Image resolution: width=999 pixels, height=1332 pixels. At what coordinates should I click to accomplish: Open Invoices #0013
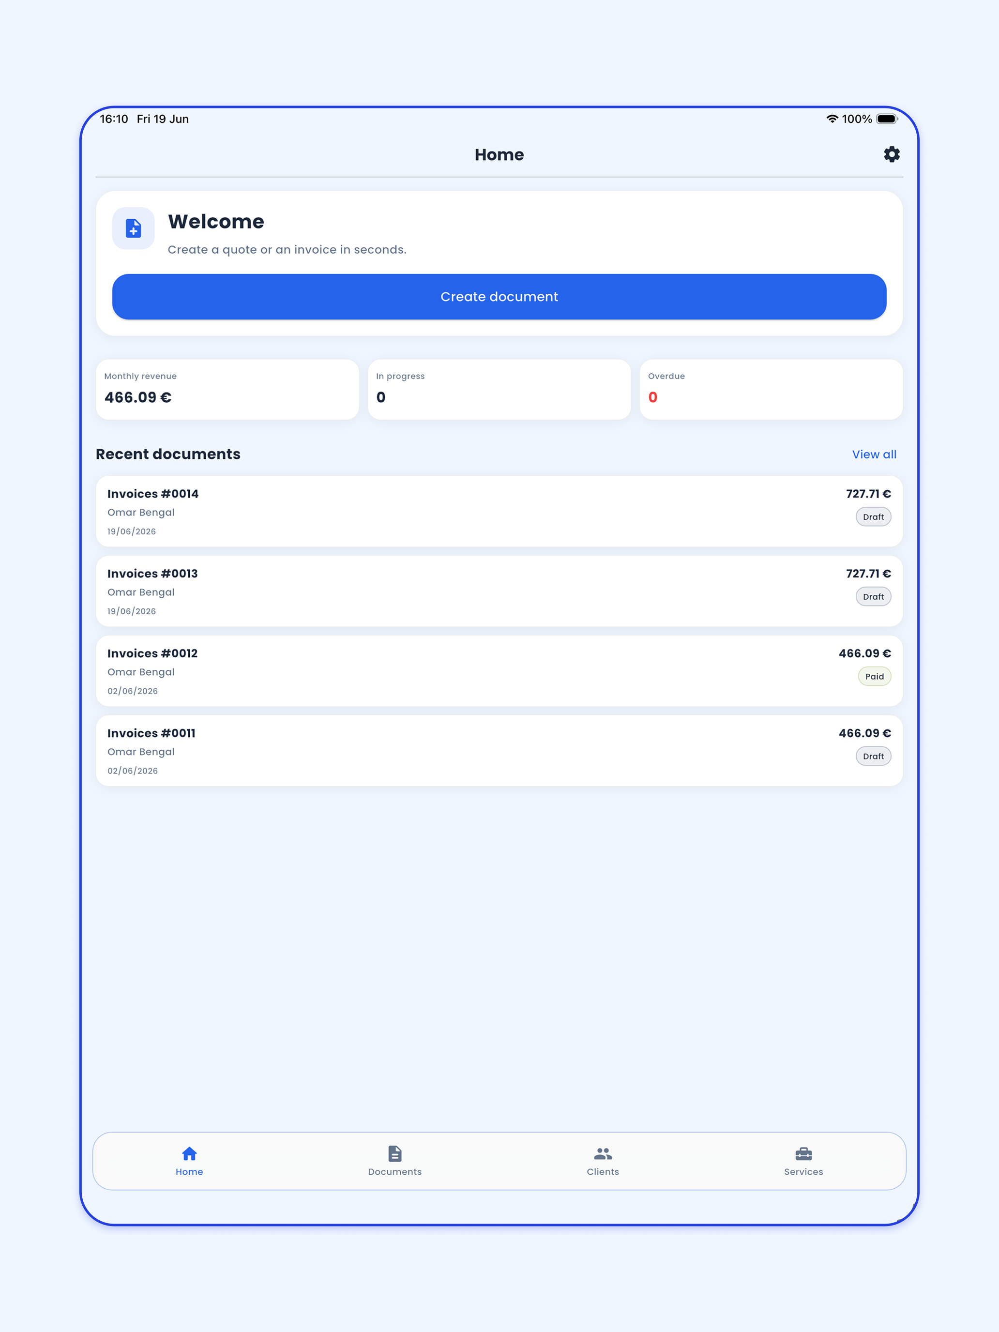pos(499,591)
